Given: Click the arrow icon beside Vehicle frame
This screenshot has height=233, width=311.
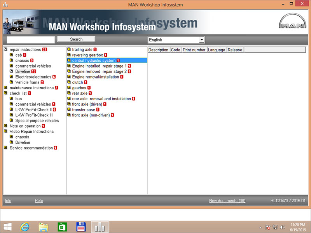Looking at the screenshot, I should click(12, 82).
